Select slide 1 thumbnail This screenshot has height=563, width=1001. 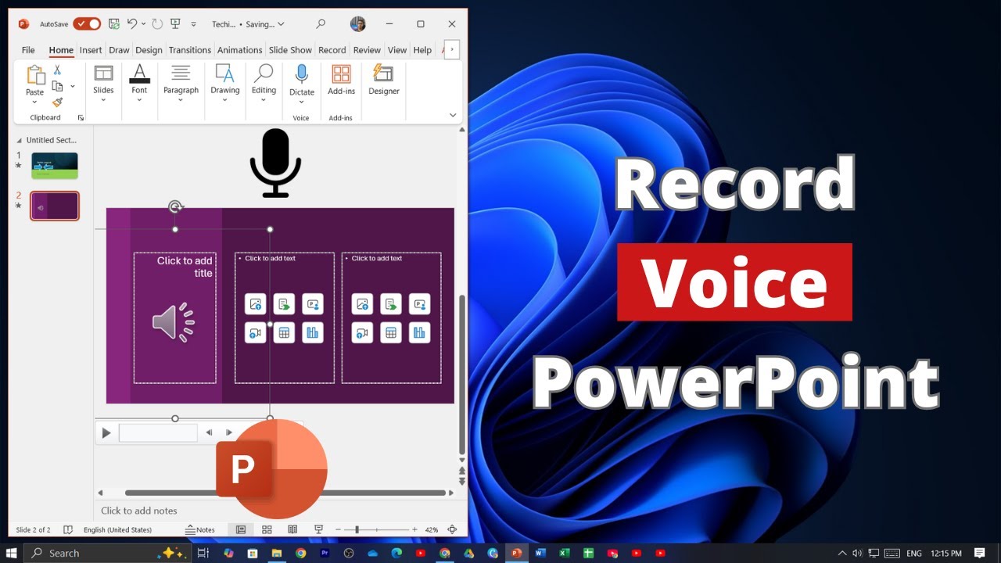[55, 166]
